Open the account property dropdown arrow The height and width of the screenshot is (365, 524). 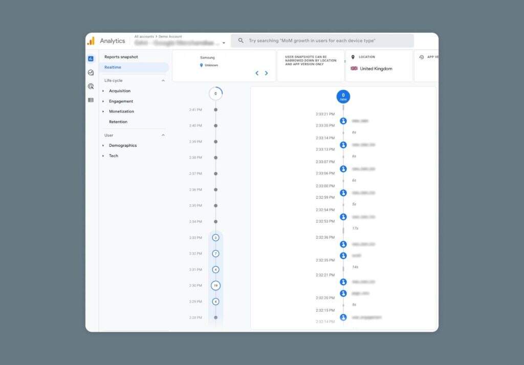tap(224, 43)
